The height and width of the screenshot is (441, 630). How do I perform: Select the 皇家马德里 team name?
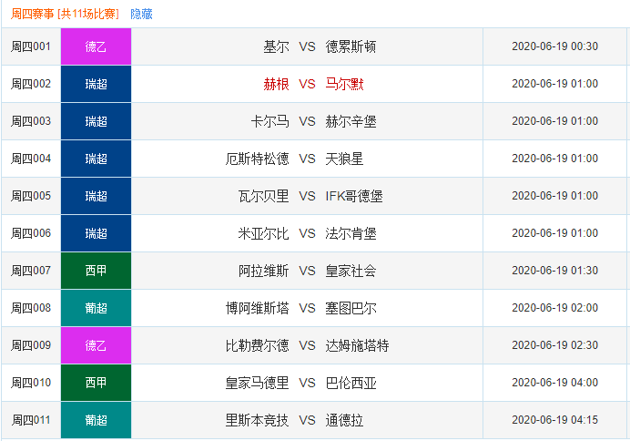point(257,383)
